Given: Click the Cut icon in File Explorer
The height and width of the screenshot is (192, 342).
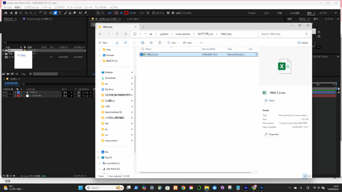Looking at the screenshot, I should tap(117, 43).
